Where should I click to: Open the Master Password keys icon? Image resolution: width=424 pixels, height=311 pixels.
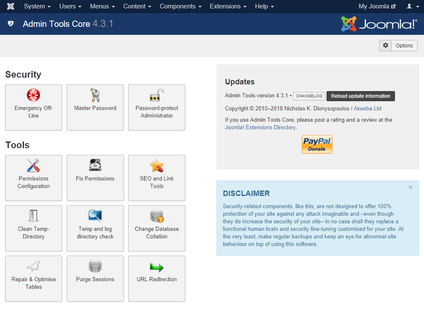tap(95, 95)
